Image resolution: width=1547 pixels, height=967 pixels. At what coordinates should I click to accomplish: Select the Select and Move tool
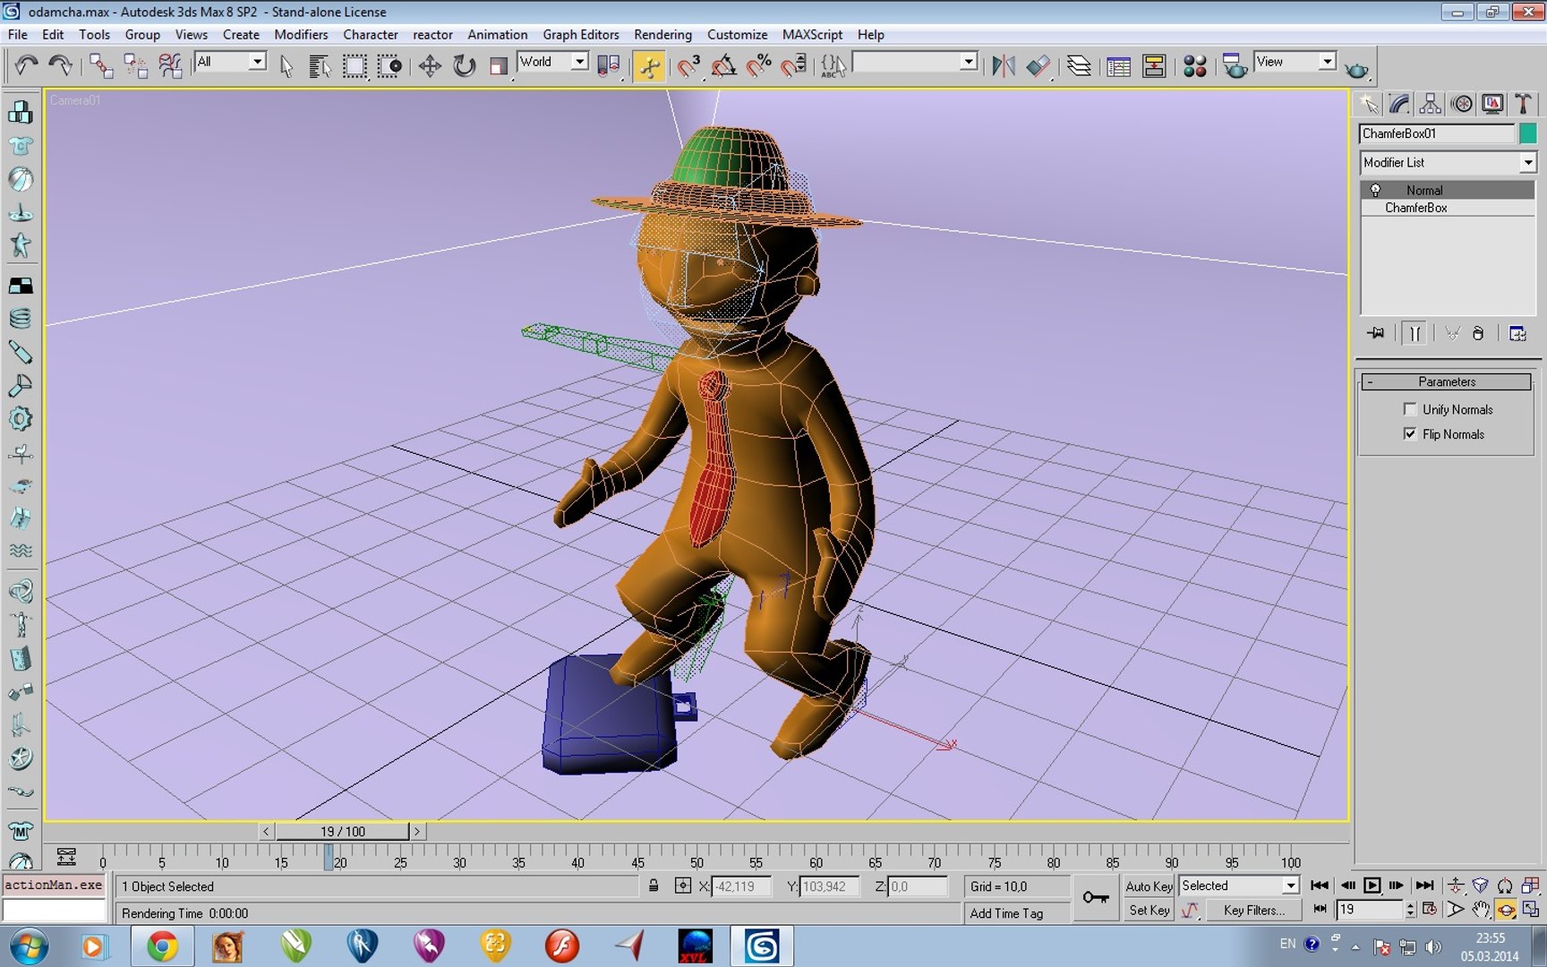pyautogui.click(x=430, y=65)
